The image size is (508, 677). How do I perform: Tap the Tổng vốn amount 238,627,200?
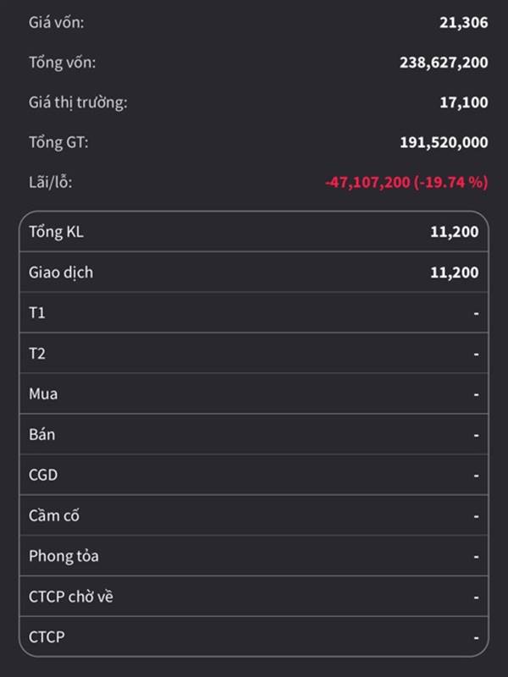point(444,63)
